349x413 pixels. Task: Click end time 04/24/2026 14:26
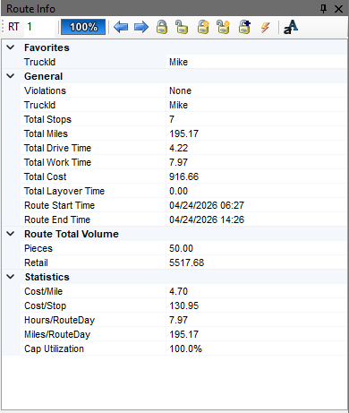click(207, 219)
